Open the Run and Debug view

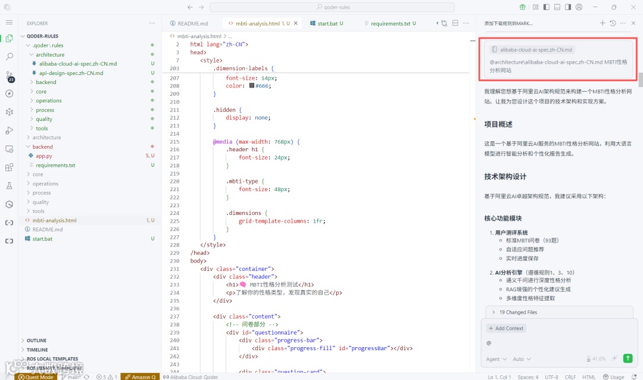click(x=9, y=130)
